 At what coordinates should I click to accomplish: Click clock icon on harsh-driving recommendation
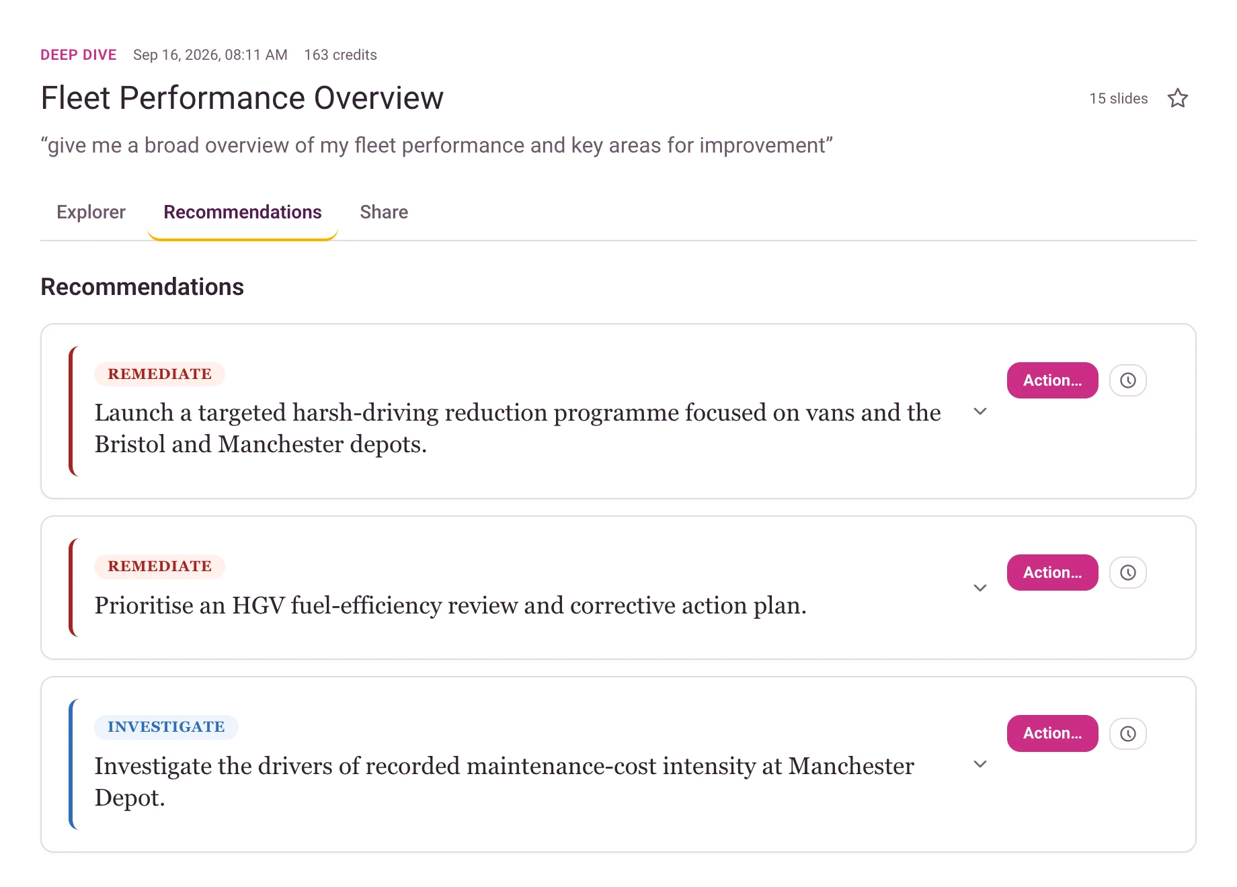point(1127,380)
